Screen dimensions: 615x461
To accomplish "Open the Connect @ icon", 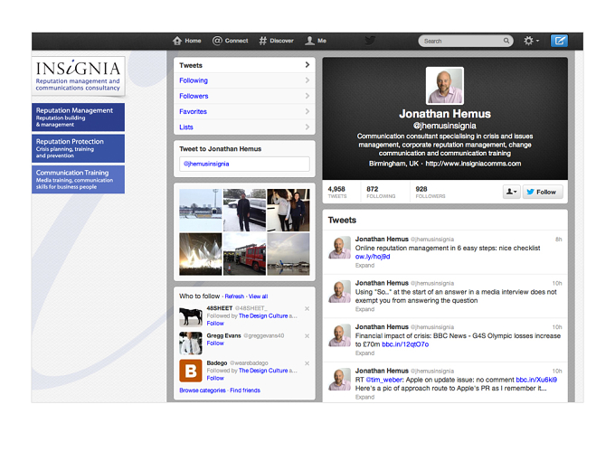I will tap(217, 41).
